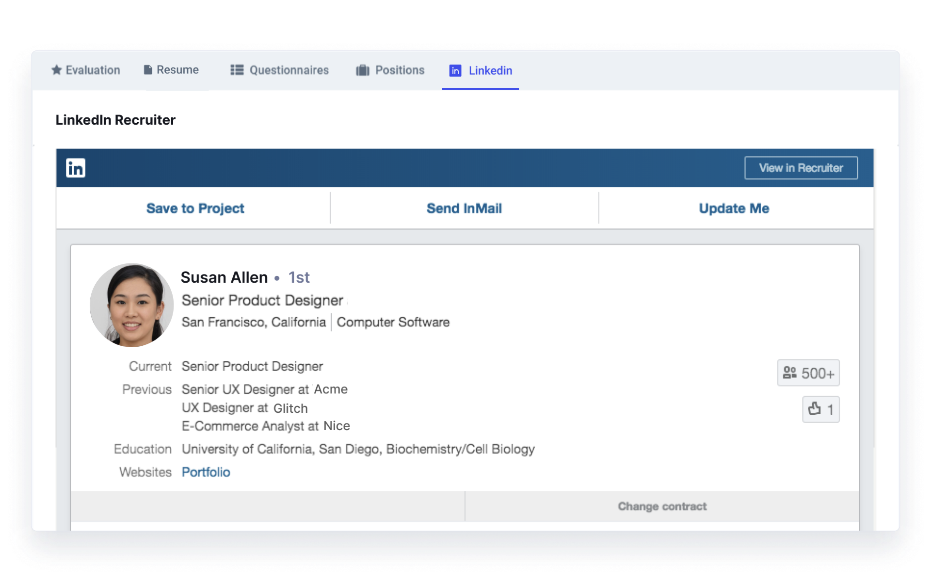Open the Portfolio website link

206,472
